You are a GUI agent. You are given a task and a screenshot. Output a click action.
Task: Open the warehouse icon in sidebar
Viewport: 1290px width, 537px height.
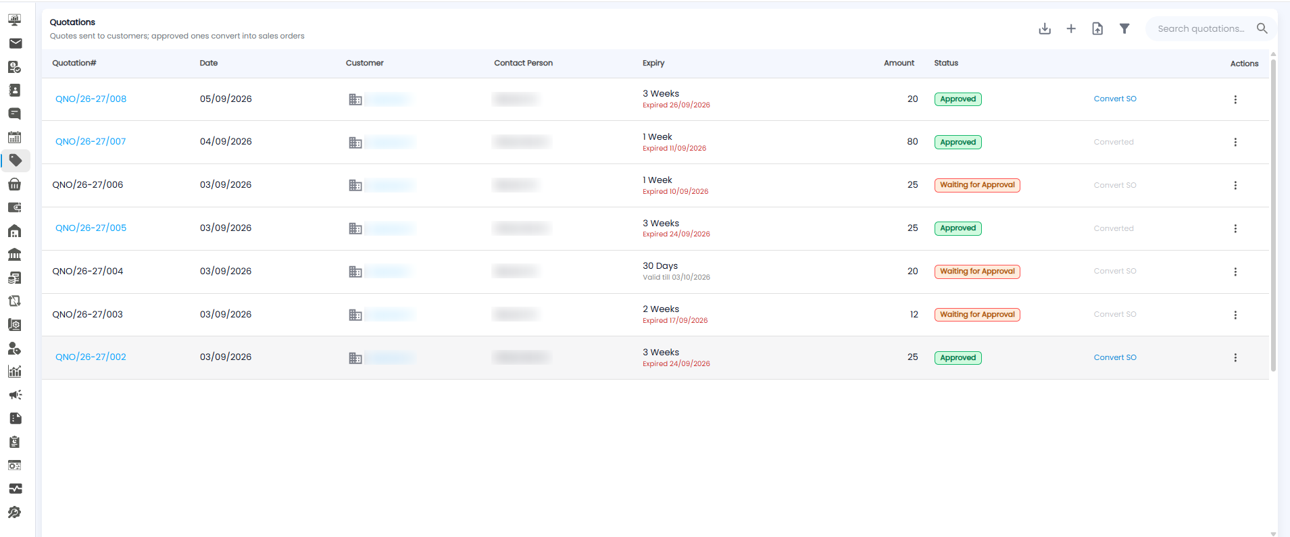(x=15, y=231)
